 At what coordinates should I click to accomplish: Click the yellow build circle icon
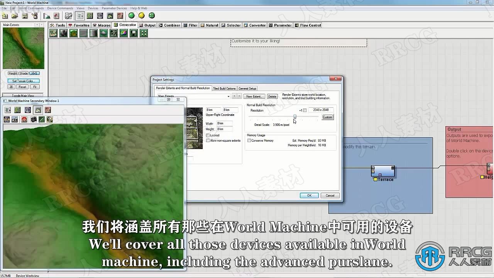pos(142,16)
